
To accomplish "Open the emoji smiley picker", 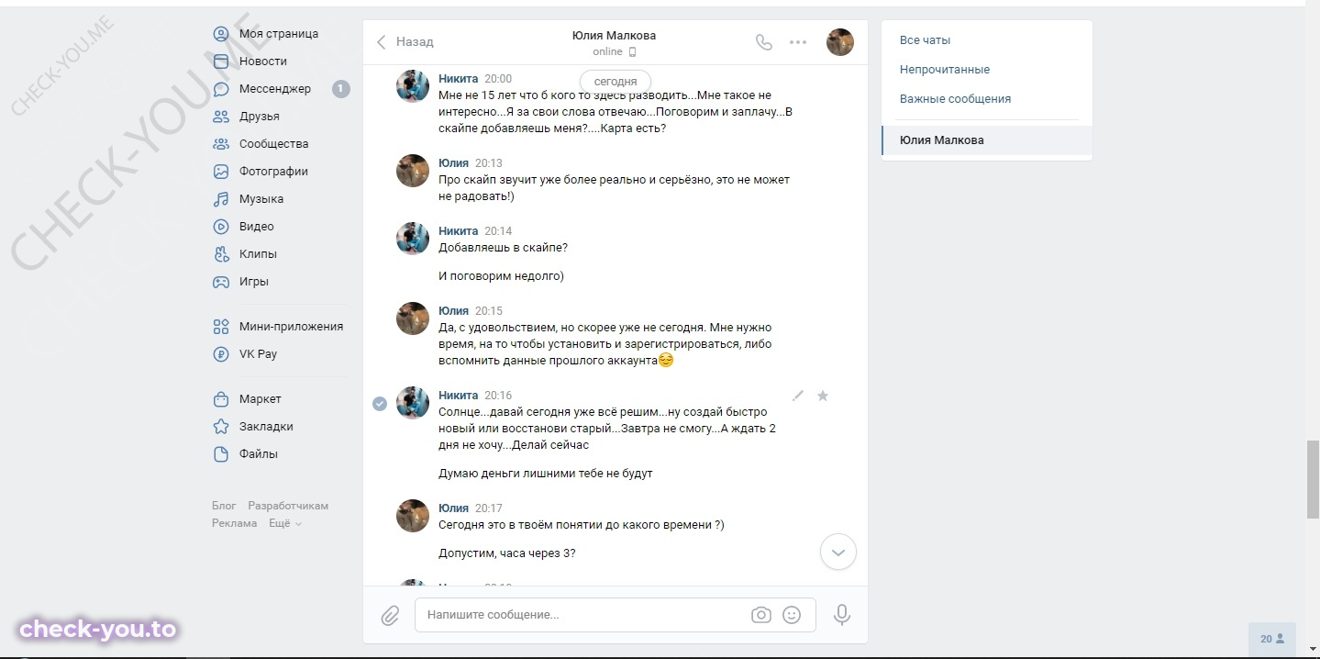I will click(x=792, y=615).
